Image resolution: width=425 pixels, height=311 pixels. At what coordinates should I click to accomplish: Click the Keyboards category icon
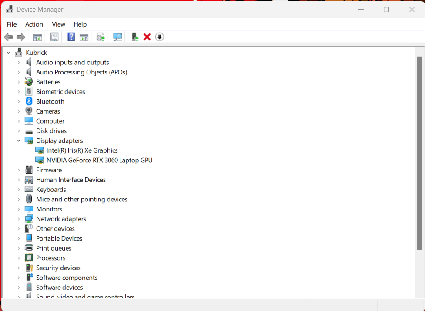pyautogui.click(x=29, y=189)
